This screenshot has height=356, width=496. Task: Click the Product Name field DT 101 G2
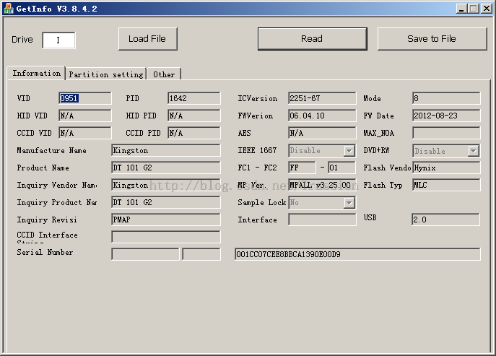166,168
